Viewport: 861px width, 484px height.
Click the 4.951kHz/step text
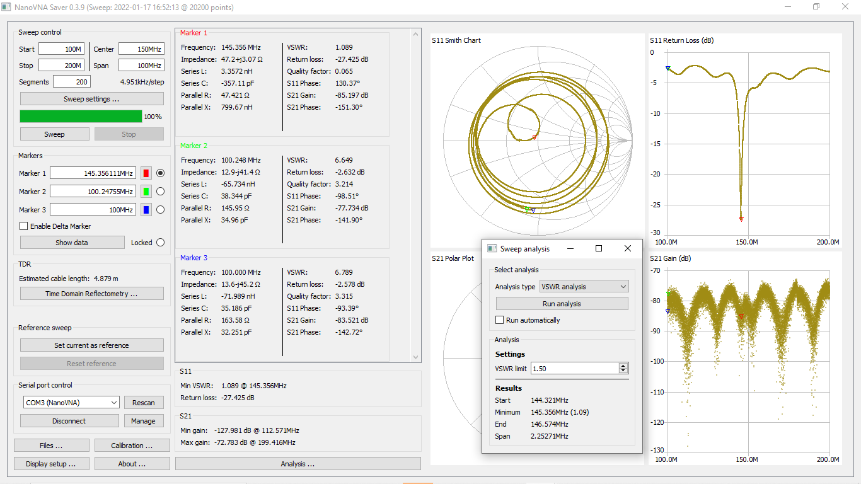[x=142, y=82]
